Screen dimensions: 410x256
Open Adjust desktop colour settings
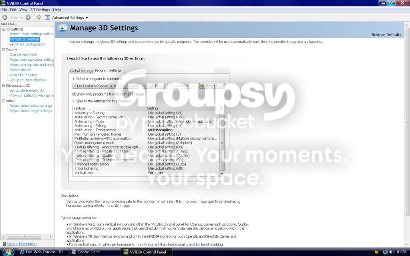[x=31, y=60]
